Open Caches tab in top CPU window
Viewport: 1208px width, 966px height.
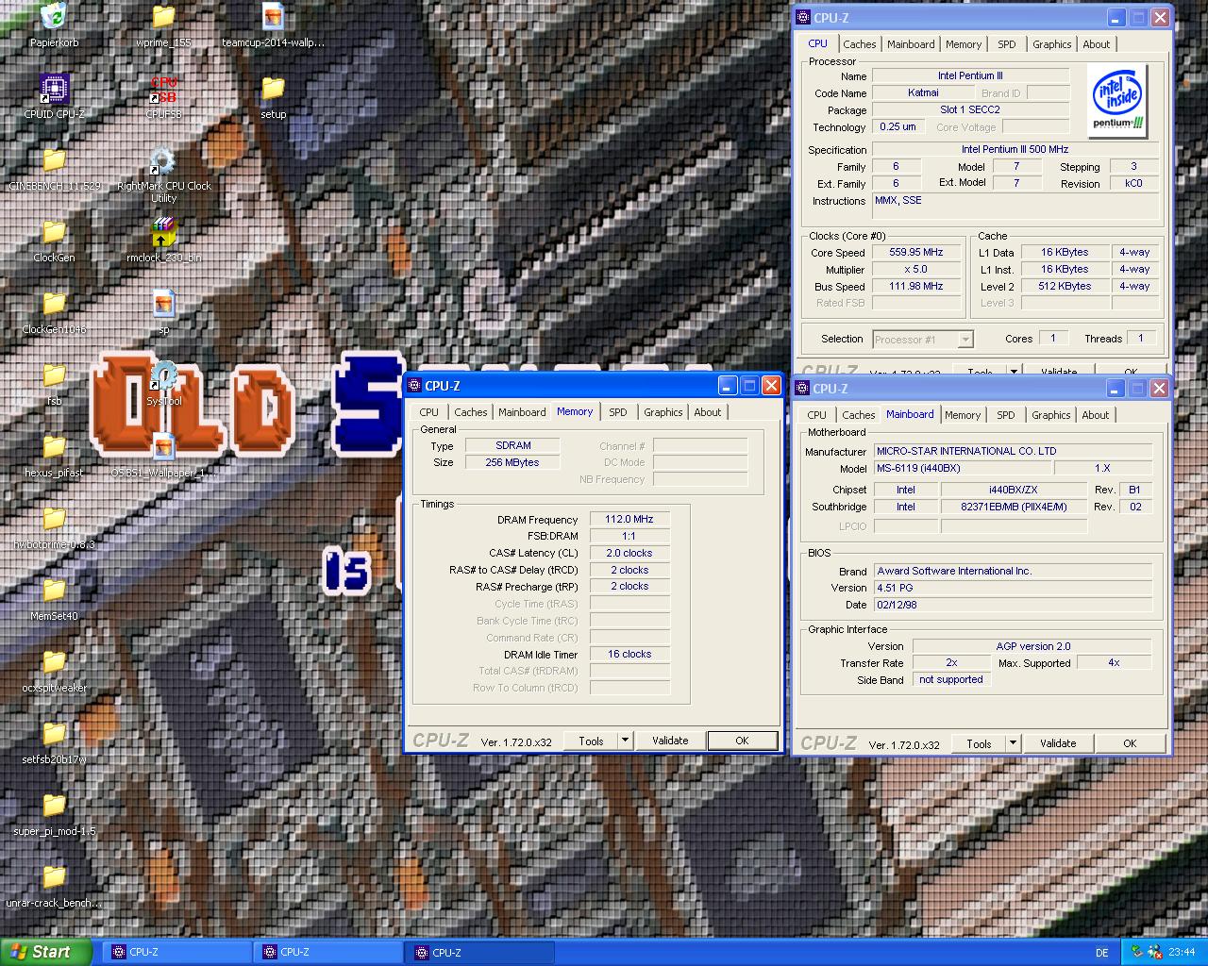click(859, 44)
